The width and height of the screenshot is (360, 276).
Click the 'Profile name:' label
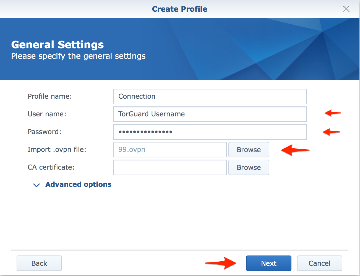tap(50, 96)
